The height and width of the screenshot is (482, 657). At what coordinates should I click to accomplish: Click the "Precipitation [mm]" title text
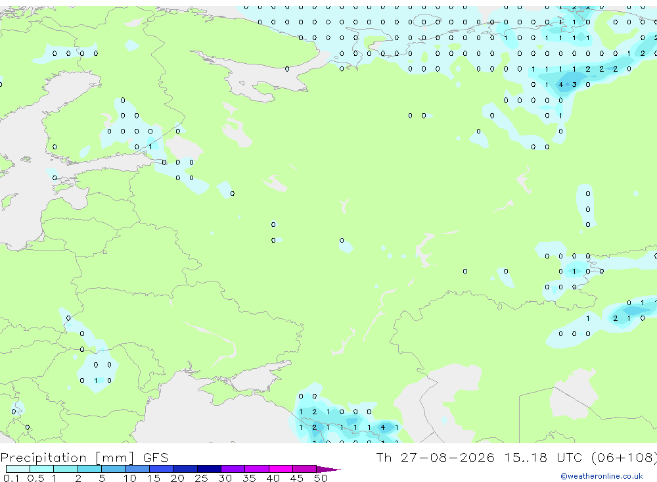pos(67,458)
